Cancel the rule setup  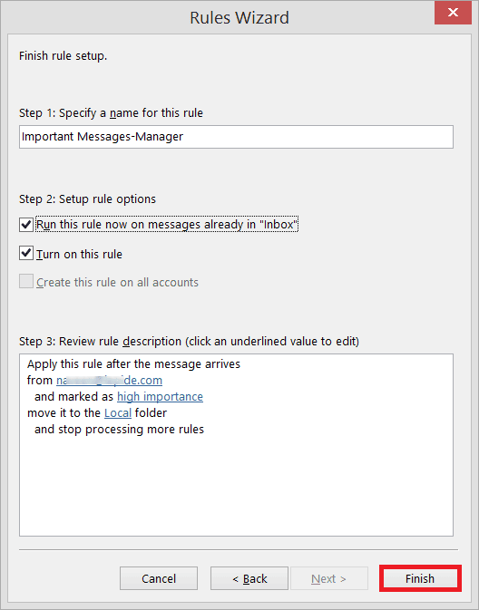159,578
